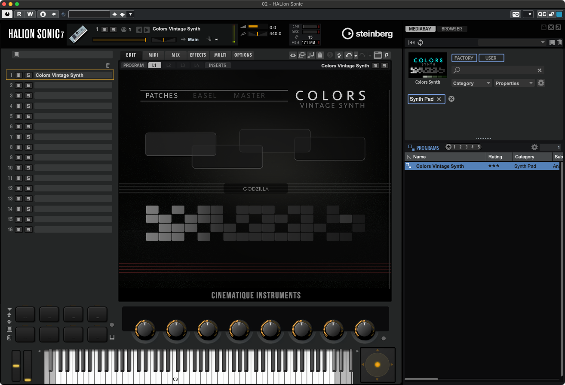Toggle the FACTORY content filter
565x385 pixels.
tap(464, 58)
